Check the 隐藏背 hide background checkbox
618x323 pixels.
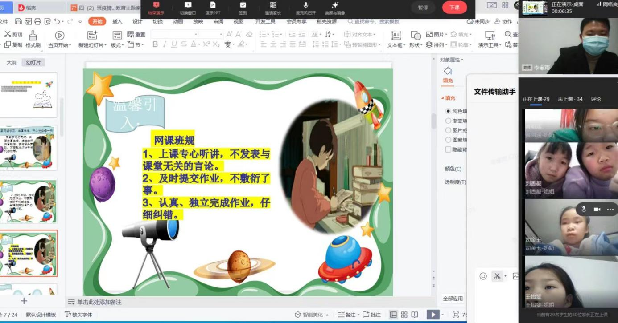click(448, 149)
